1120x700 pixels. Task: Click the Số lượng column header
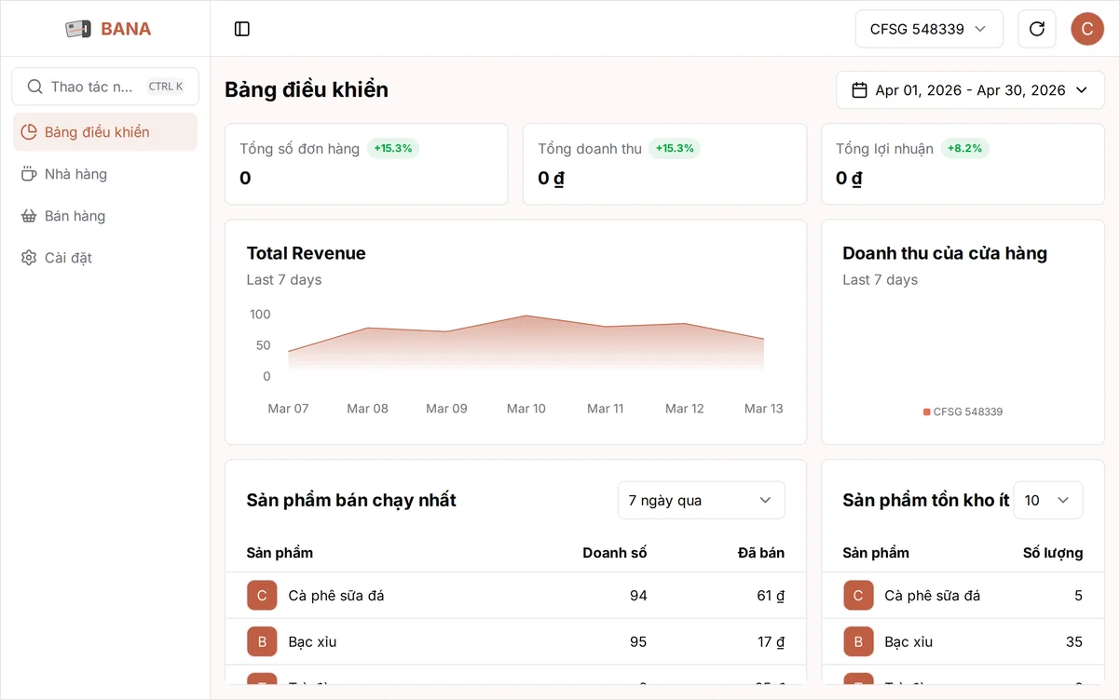1053,553
